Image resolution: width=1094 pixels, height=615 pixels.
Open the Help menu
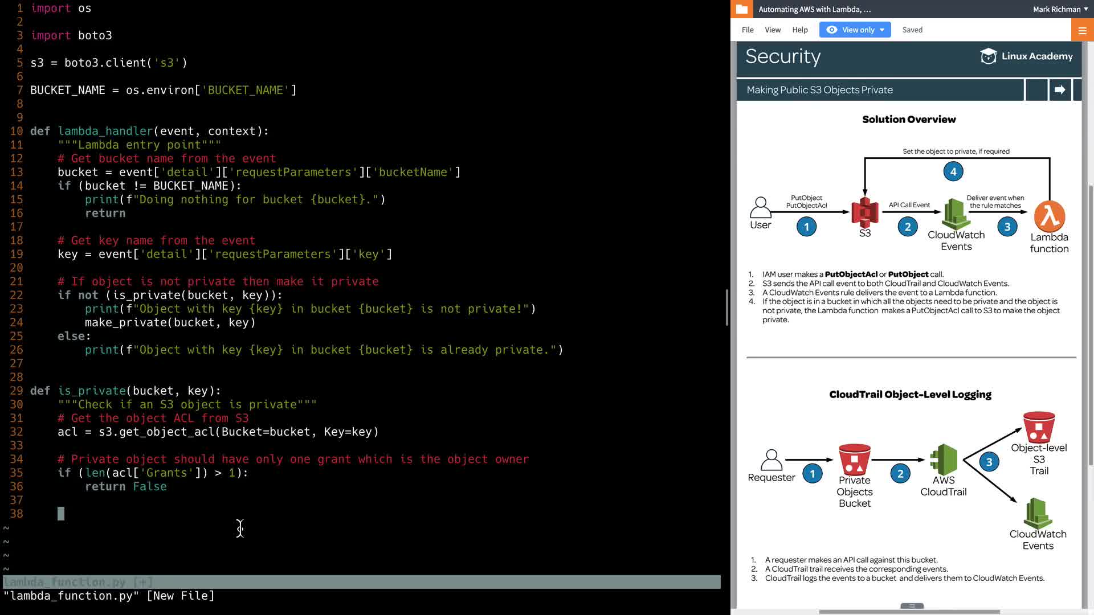(x=800, y=30)
